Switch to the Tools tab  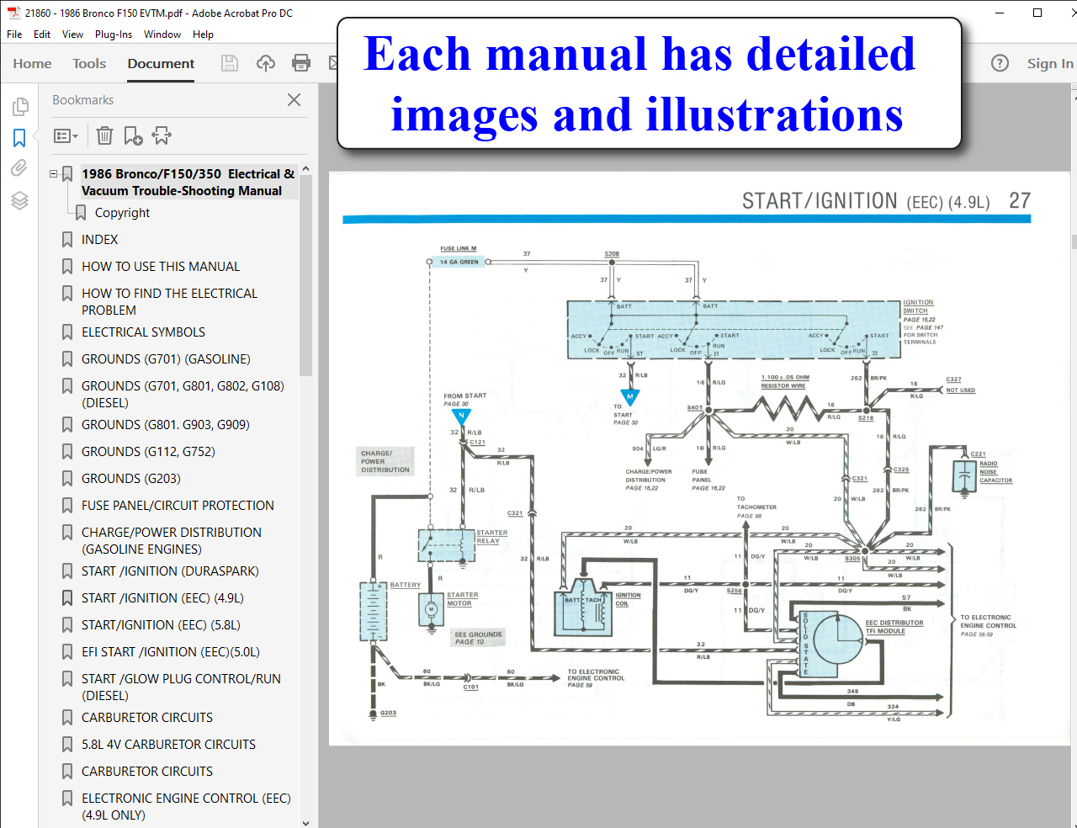click(89, 63)
